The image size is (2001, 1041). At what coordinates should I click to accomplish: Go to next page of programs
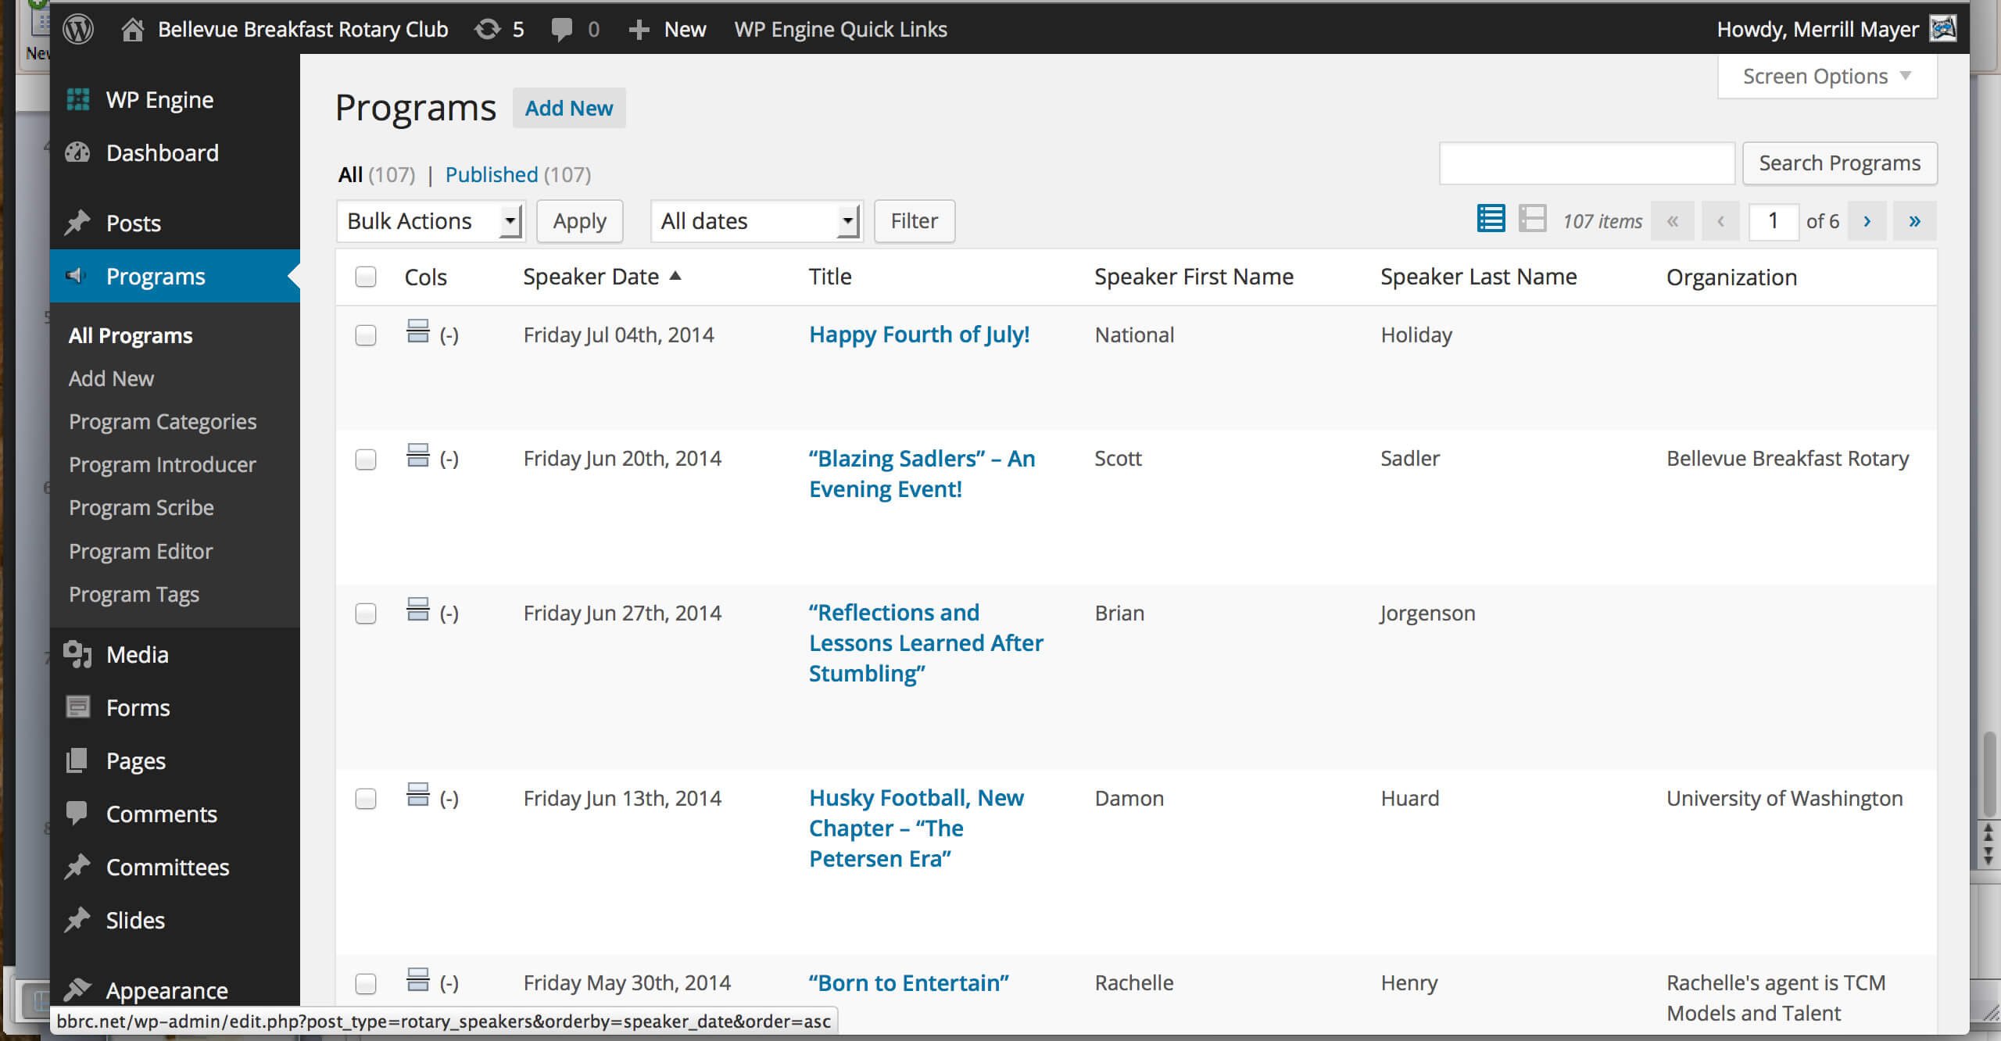tap(1867, 221)
